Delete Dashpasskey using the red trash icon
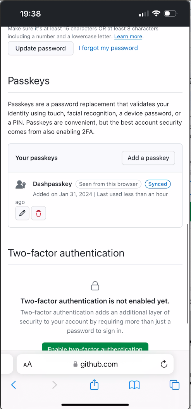 pos(39,213)
